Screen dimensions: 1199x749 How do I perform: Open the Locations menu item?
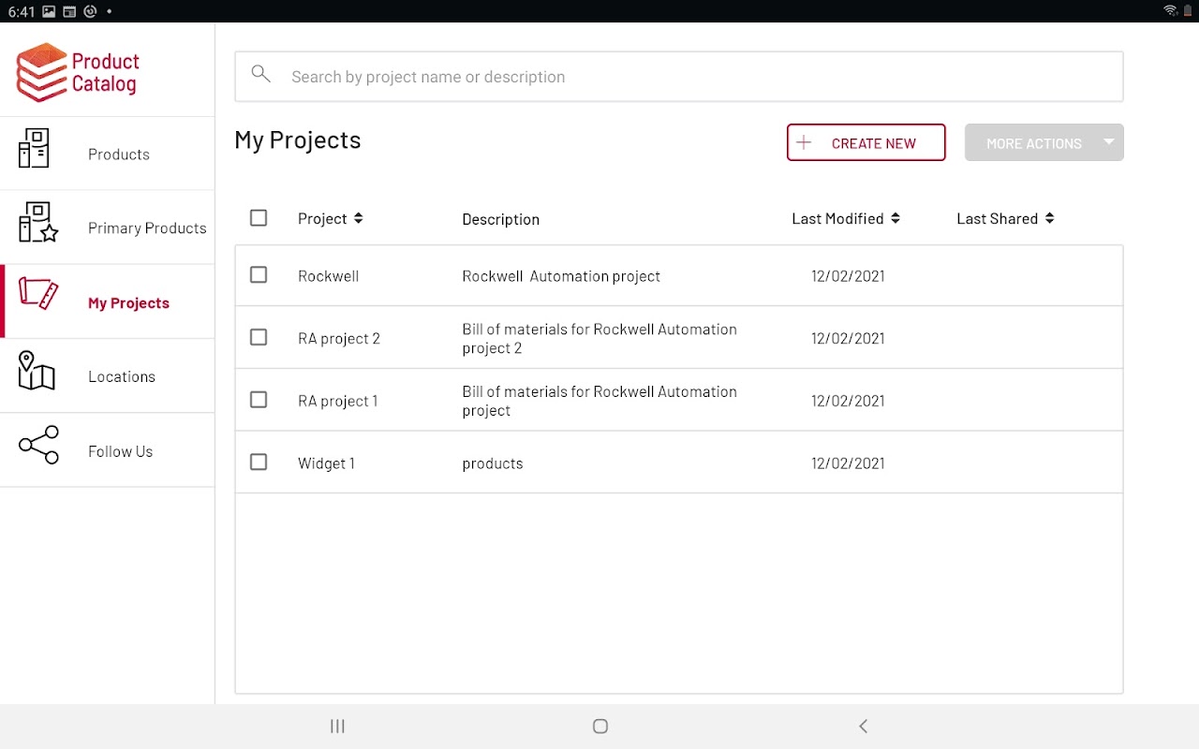122,376
